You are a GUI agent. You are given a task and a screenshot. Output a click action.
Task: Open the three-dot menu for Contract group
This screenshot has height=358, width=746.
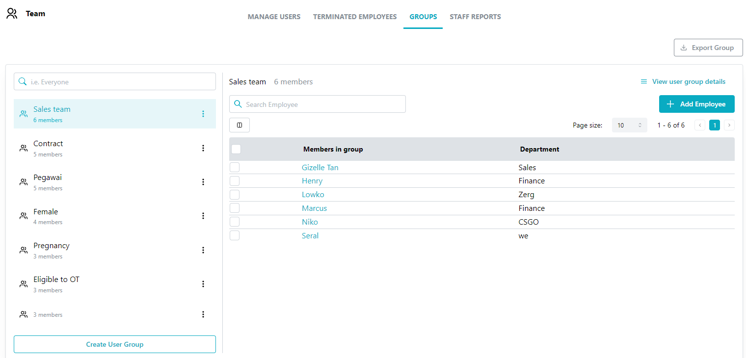pos(203,148)
